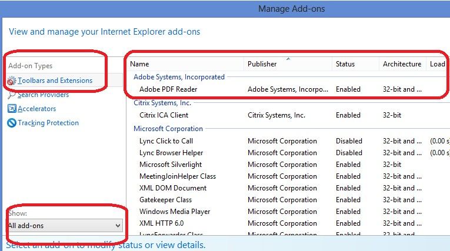Sort list by Status column header

tap(345, 64)
